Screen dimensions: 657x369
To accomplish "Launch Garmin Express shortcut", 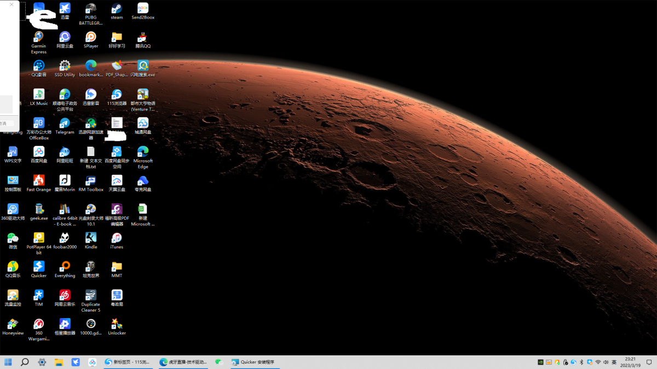I will tap(39, 43).
